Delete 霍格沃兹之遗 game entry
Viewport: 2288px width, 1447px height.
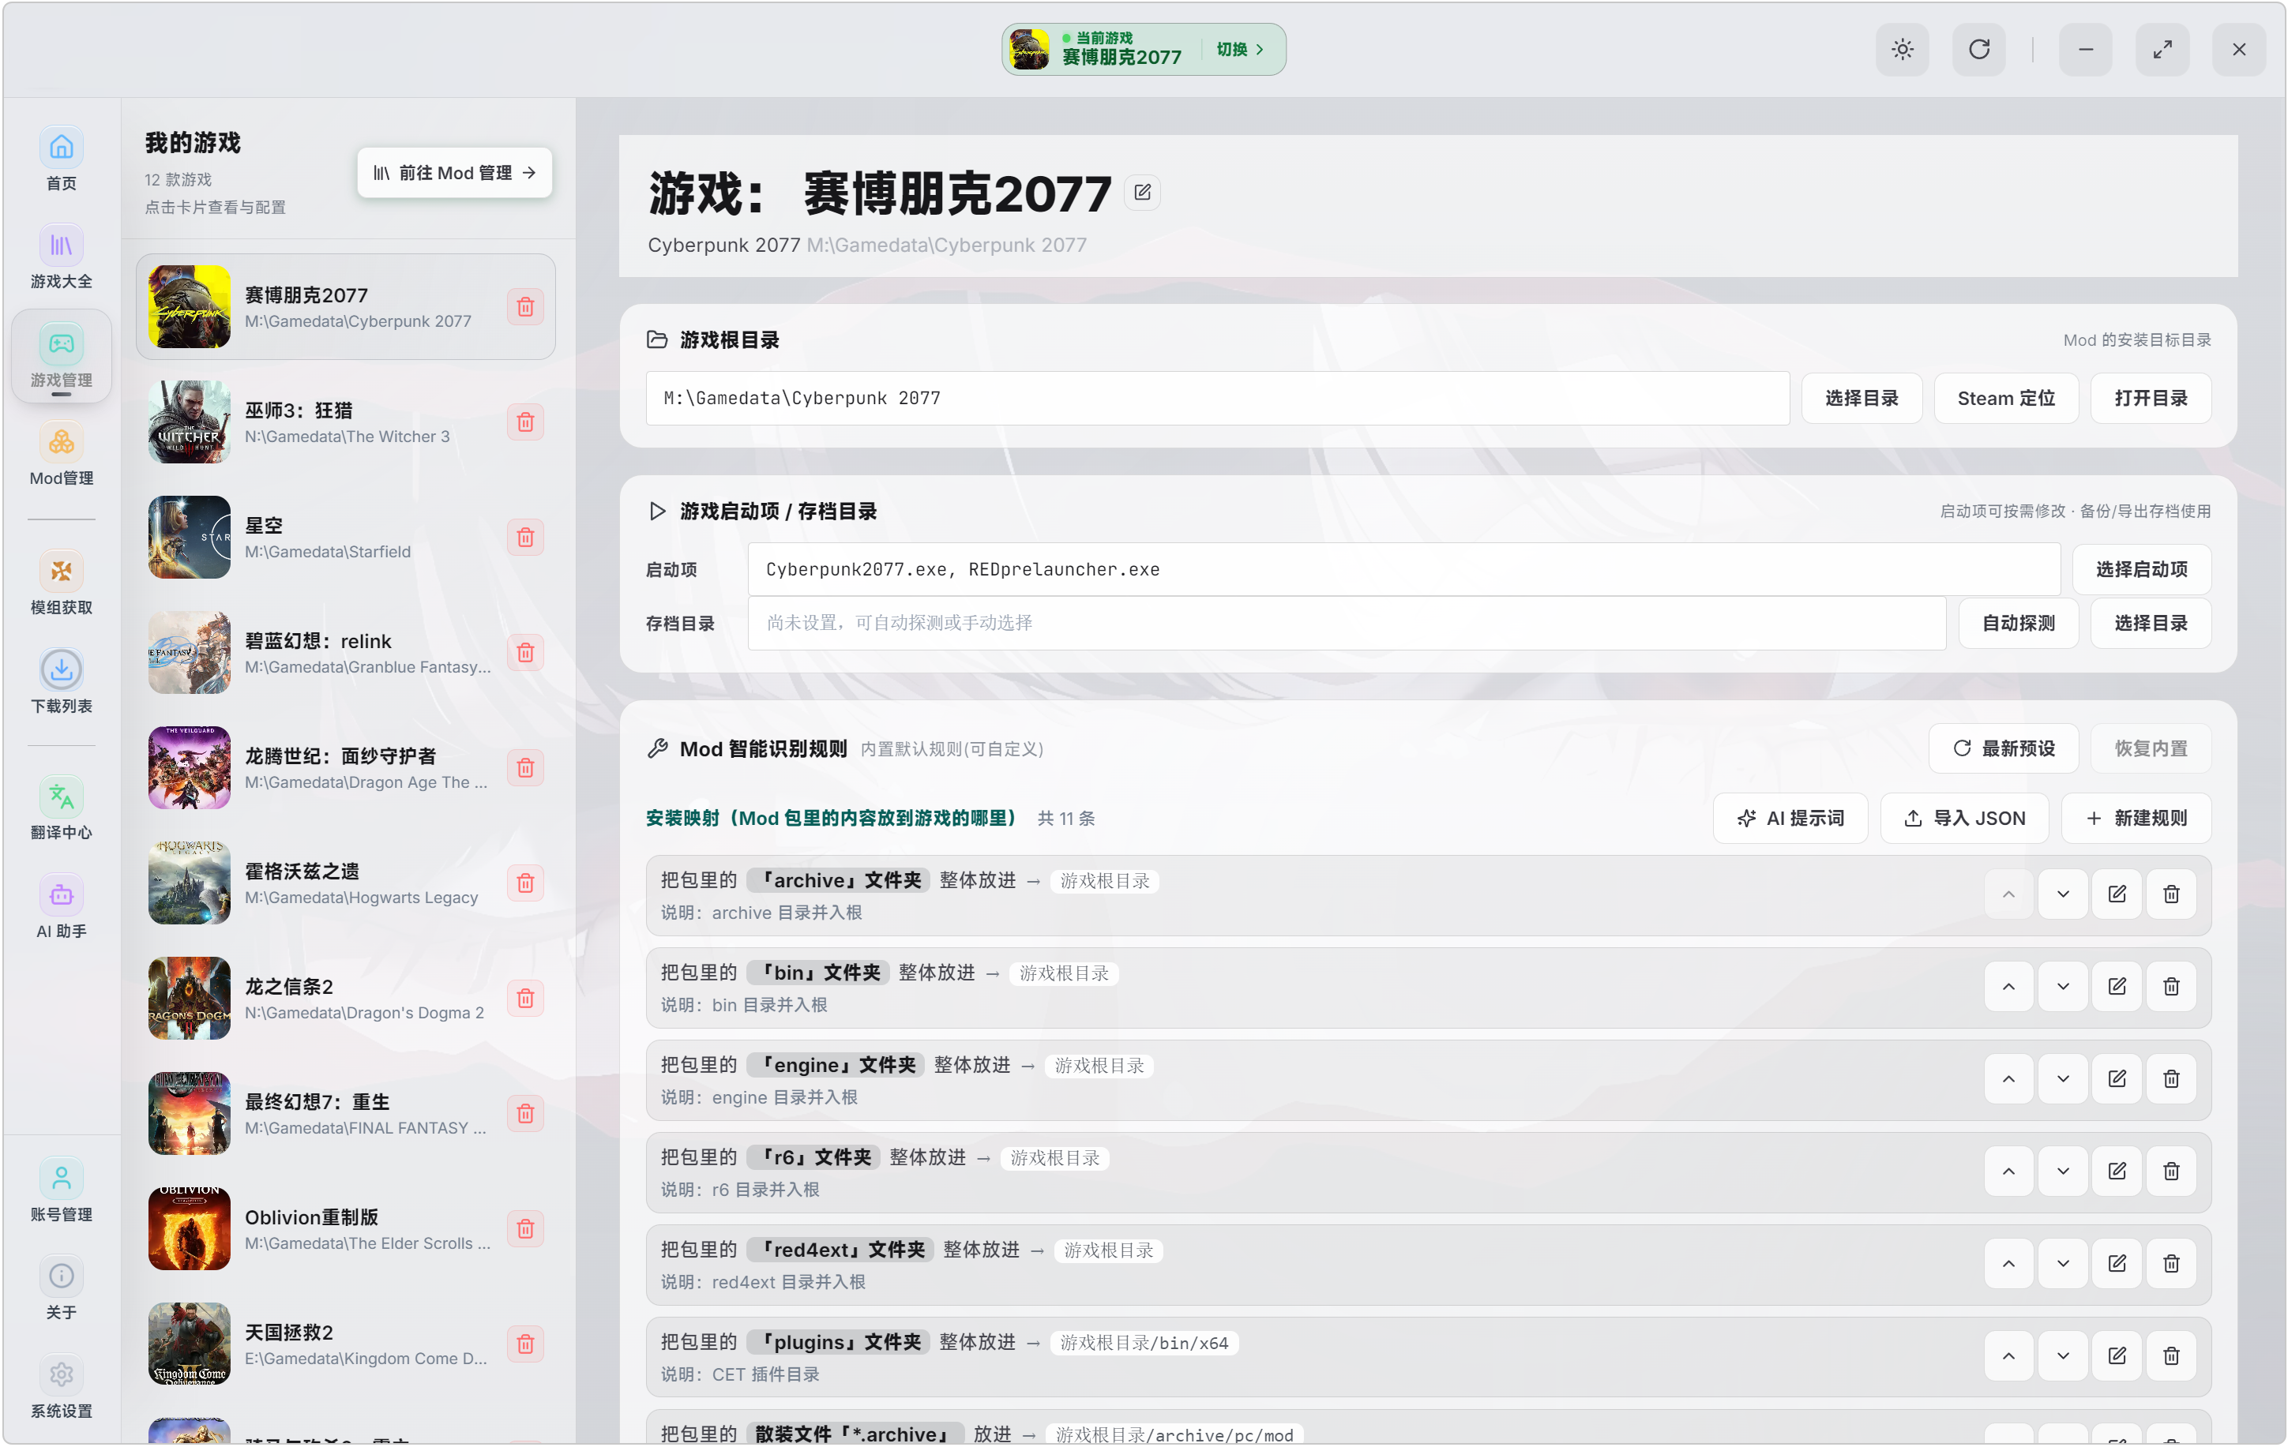coord(525,883)
